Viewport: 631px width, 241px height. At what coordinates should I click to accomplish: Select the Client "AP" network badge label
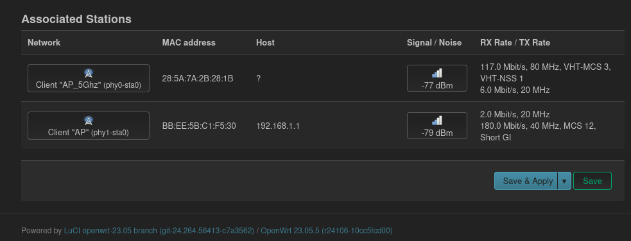pyautogui.click(x=89, y=132)
